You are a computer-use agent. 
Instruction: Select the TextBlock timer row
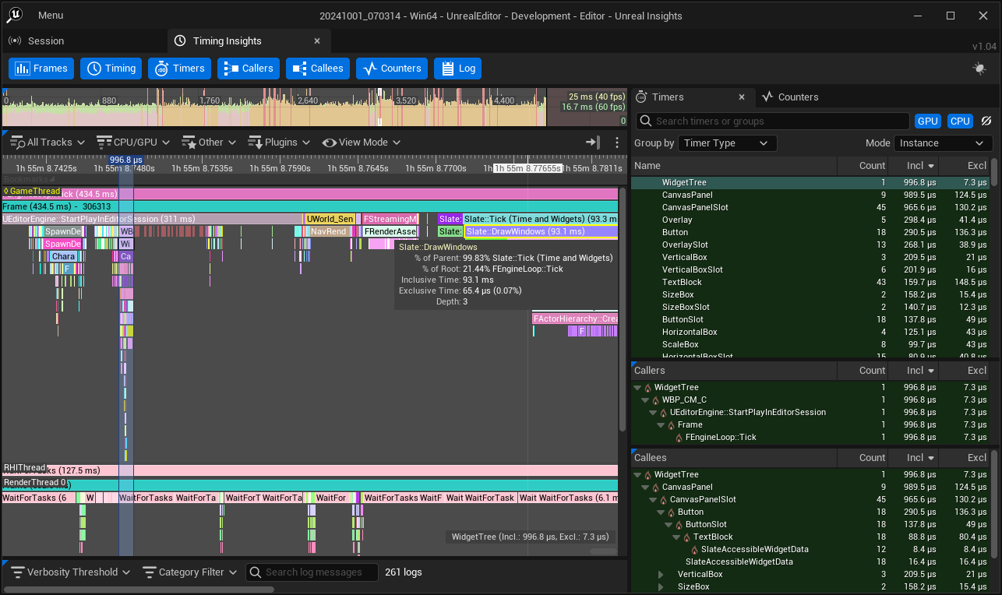[x=810, y=283]
